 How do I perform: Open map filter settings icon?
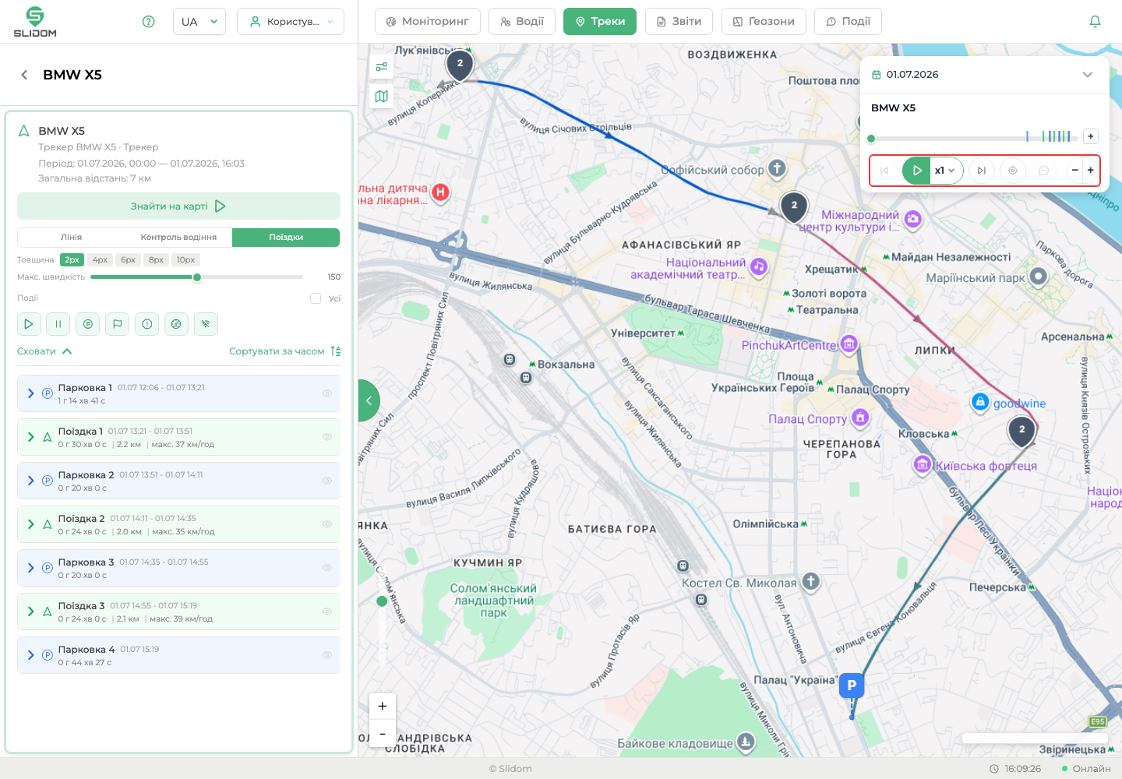coord(382,67)
